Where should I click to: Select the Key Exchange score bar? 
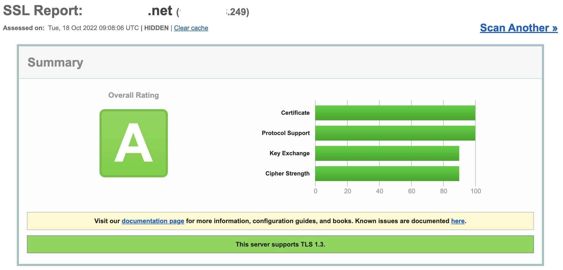coord(387,153)
